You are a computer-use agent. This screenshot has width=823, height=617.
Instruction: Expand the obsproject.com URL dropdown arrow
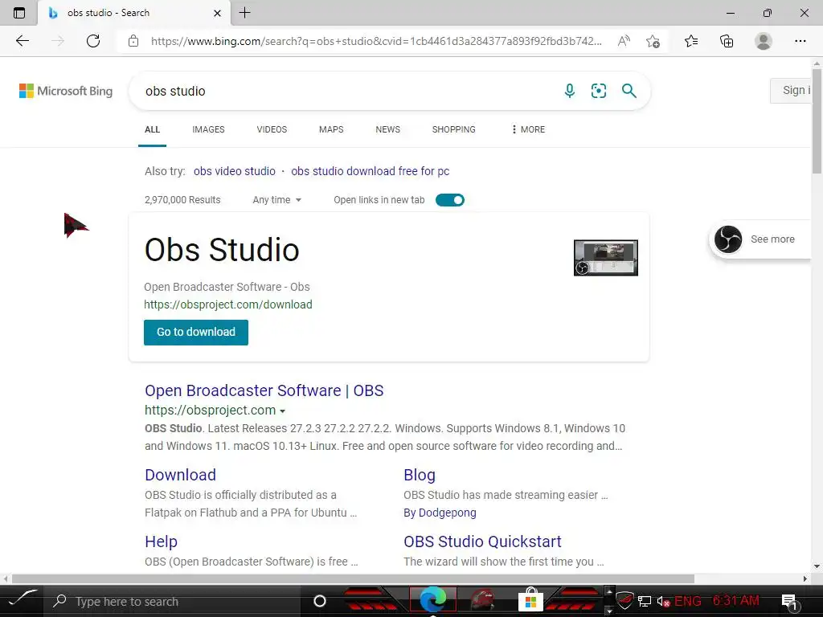click(x=282, y=411)
